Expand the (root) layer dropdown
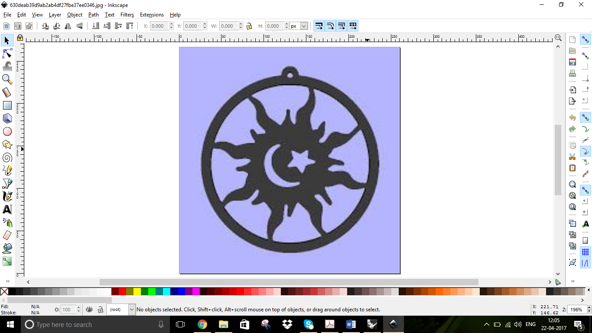Viewport: 592px width, 333px height. [x=132, y=310]
